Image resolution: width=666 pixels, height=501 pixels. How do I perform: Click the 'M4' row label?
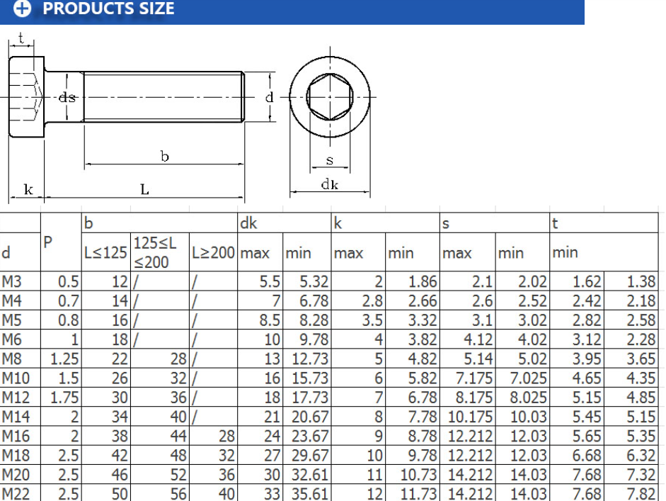pos(11,301)
